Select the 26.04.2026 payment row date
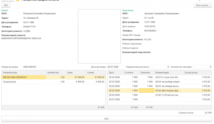The height and width of the screenshot is (124, 214). 114,86
